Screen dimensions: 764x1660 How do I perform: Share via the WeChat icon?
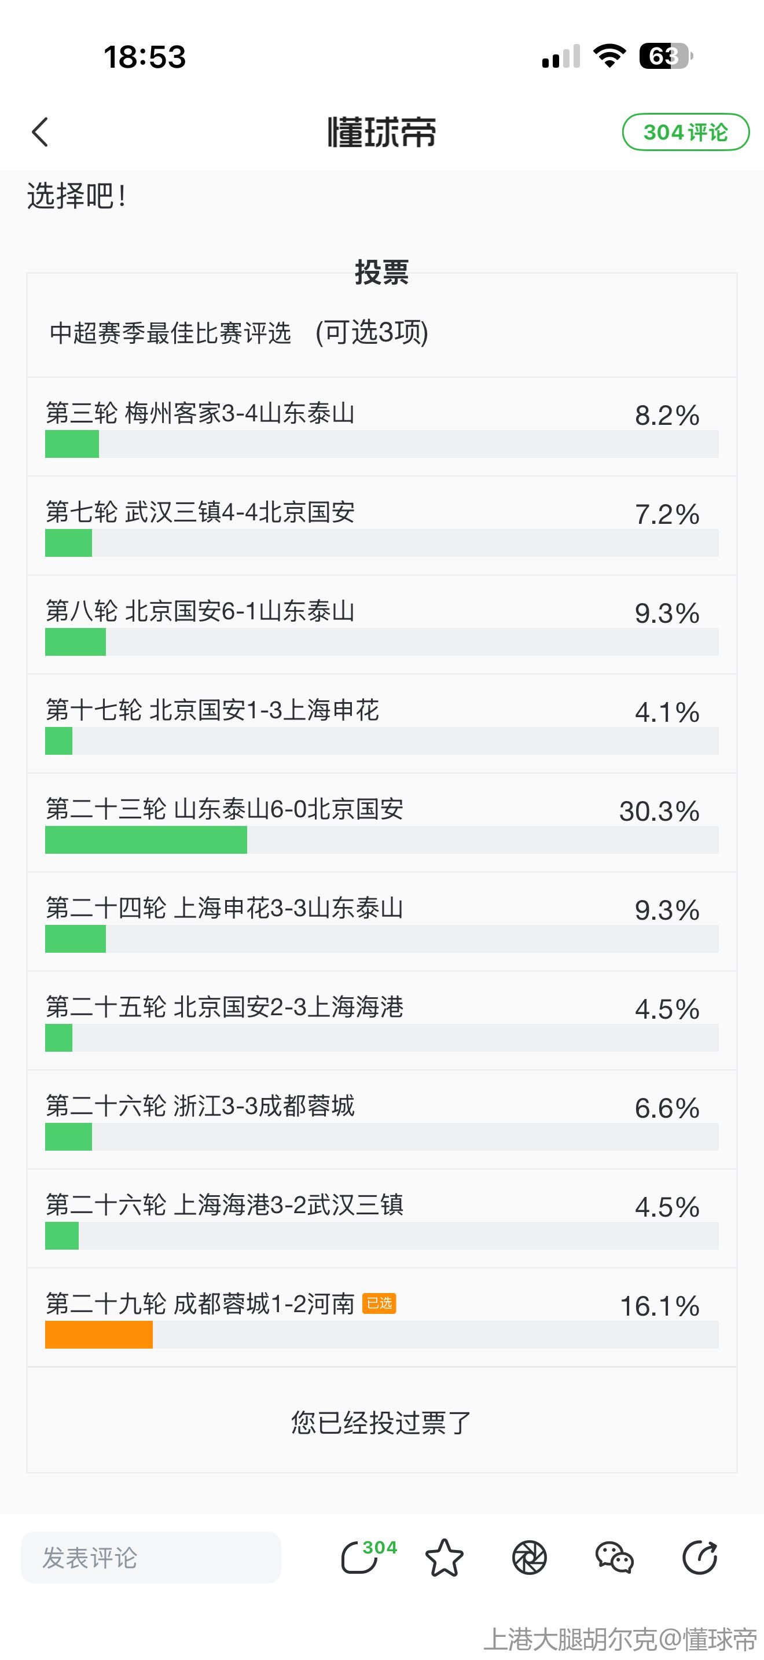[615, 1558]
